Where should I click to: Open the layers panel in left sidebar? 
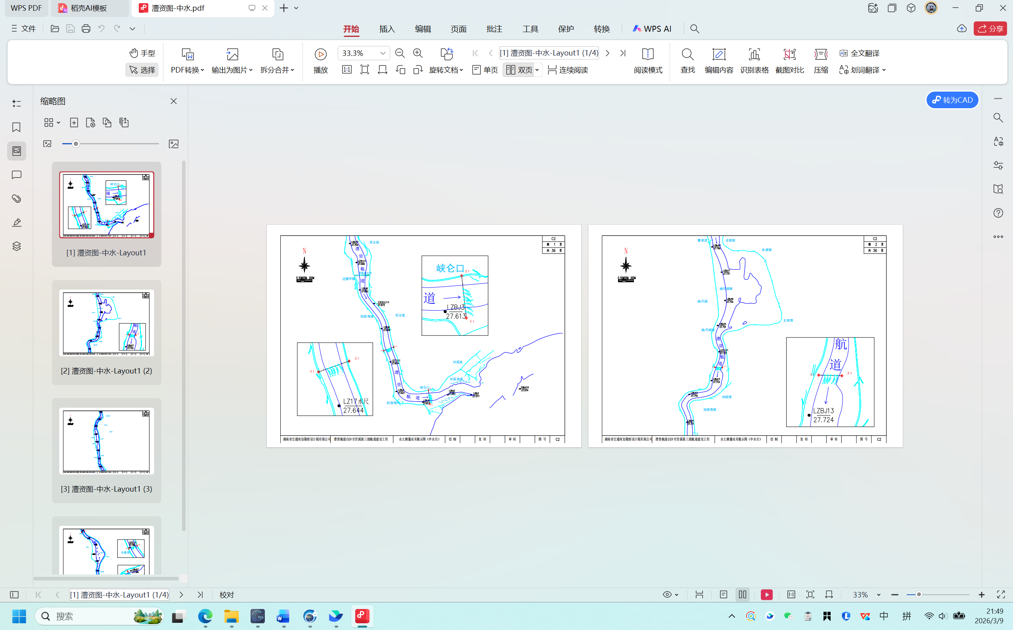click(16, 246)
